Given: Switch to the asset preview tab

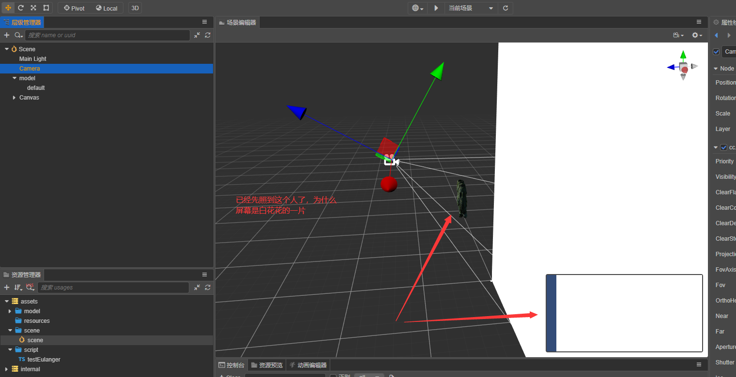Looking at the screenshot, I should pos(267,365).
